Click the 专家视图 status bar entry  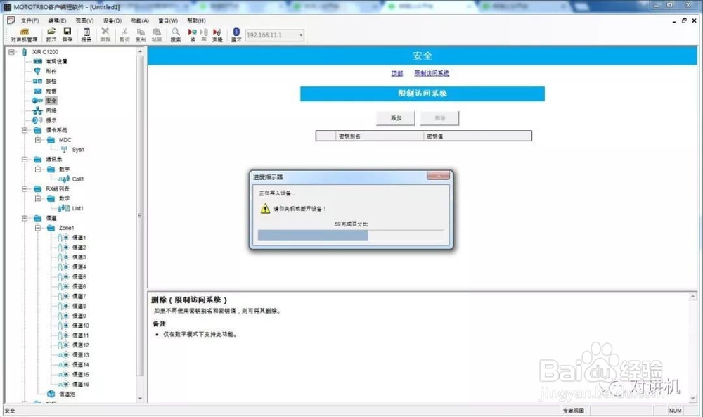coord(574,410)
